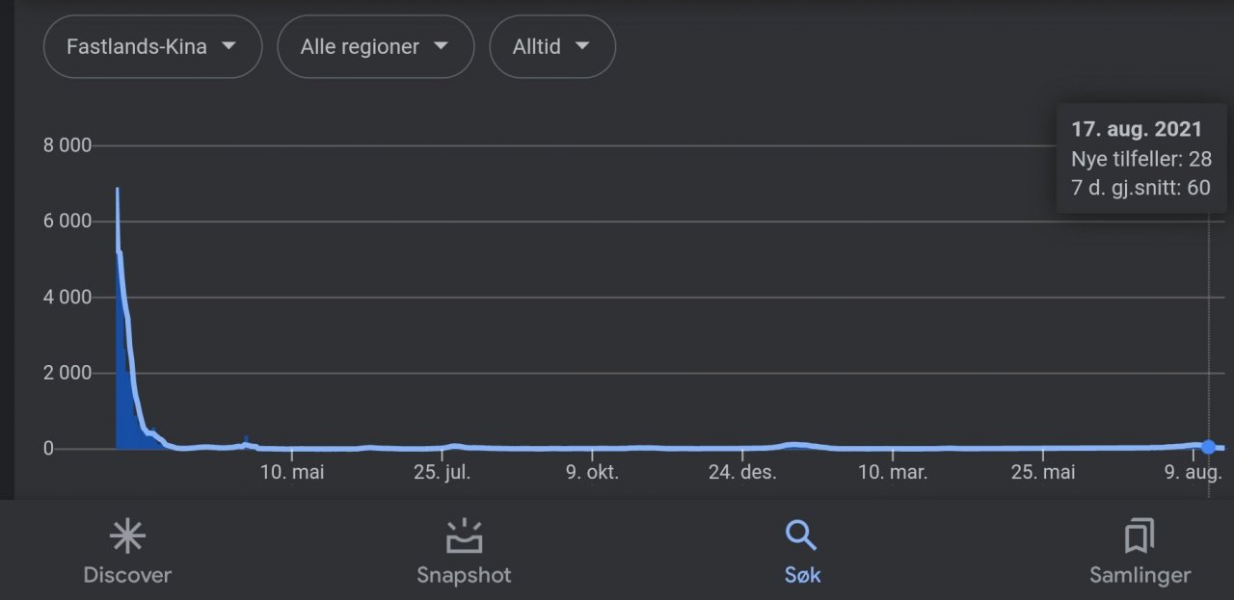
Task: Click the 8 000 y-axis label
Action: (x=67, y=146)
